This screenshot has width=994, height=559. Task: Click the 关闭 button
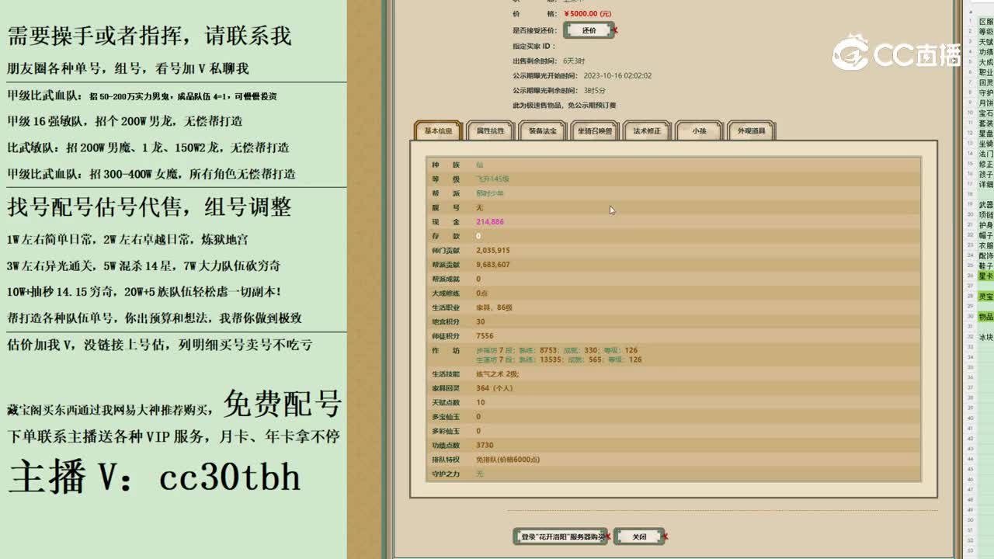point(639,536)
